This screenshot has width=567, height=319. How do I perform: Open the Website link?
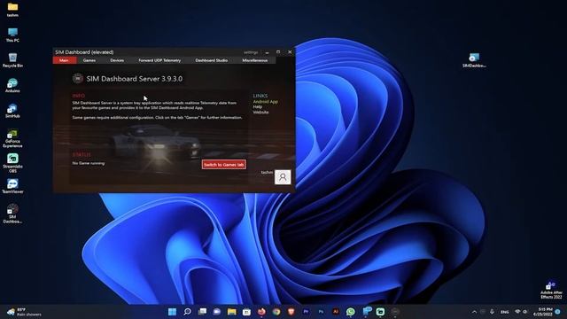[x=260, y=113]
